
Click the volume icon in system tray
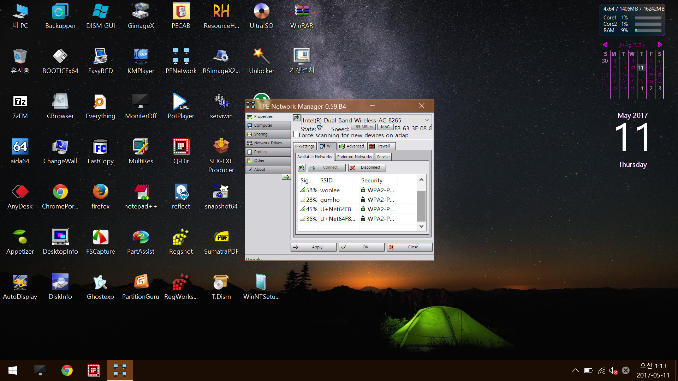pos(613,370)
